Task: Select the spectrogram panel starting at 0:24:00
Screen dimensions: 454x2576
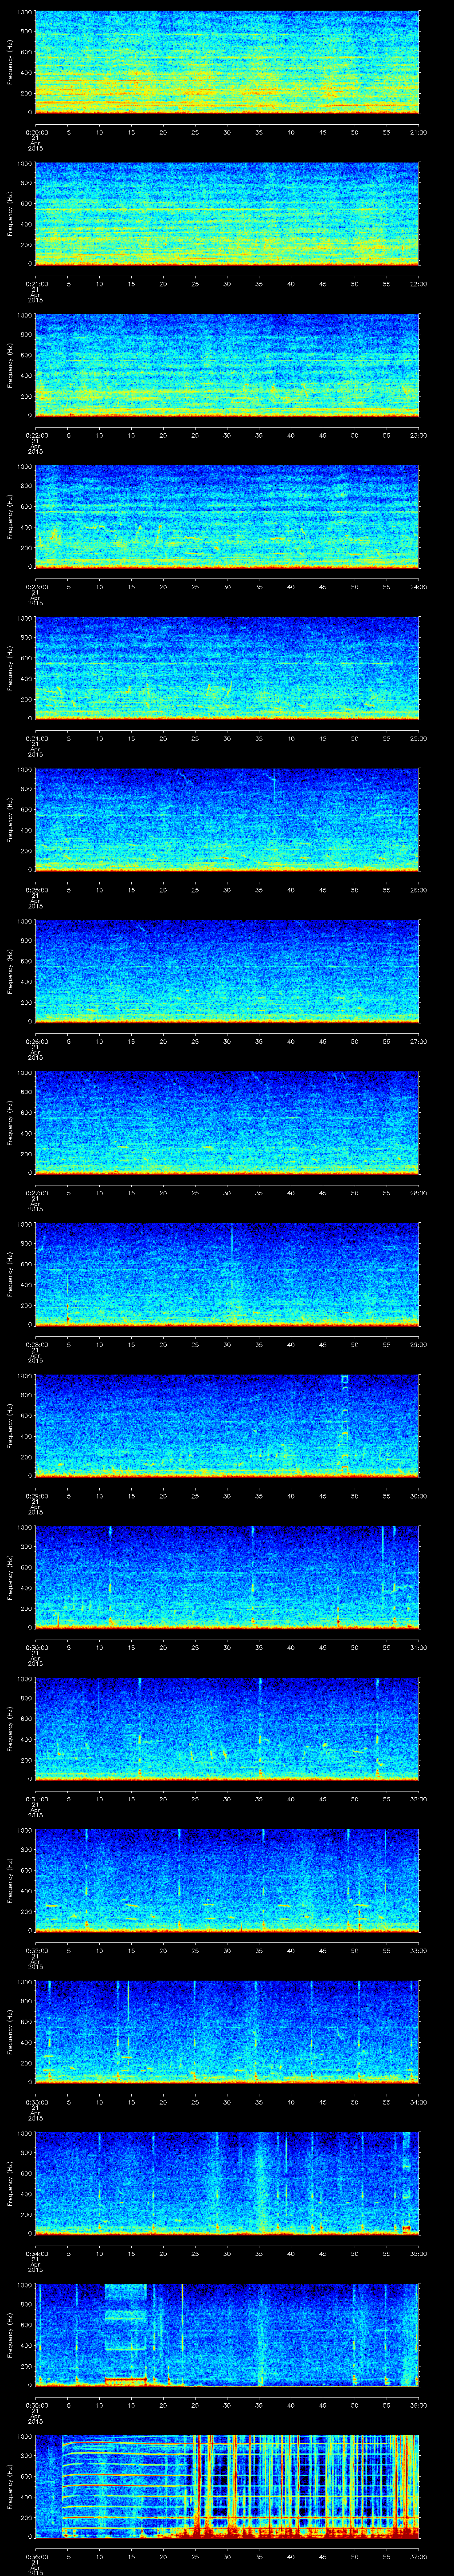Action: (227, 668)
